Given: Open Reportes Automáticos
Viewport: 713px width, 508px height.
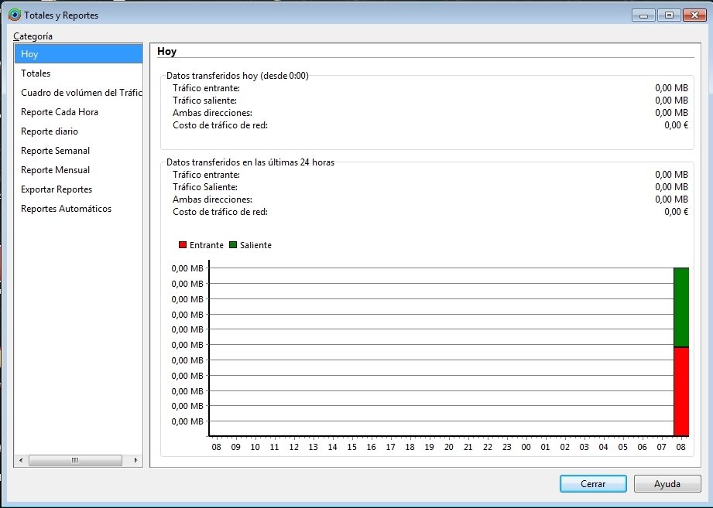Looking at the screenshot, I should point(79,209).
